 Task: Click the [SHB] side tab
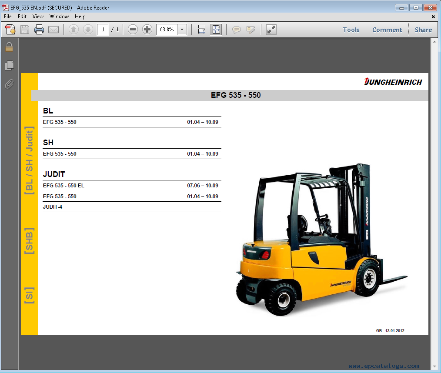(29, 241)
